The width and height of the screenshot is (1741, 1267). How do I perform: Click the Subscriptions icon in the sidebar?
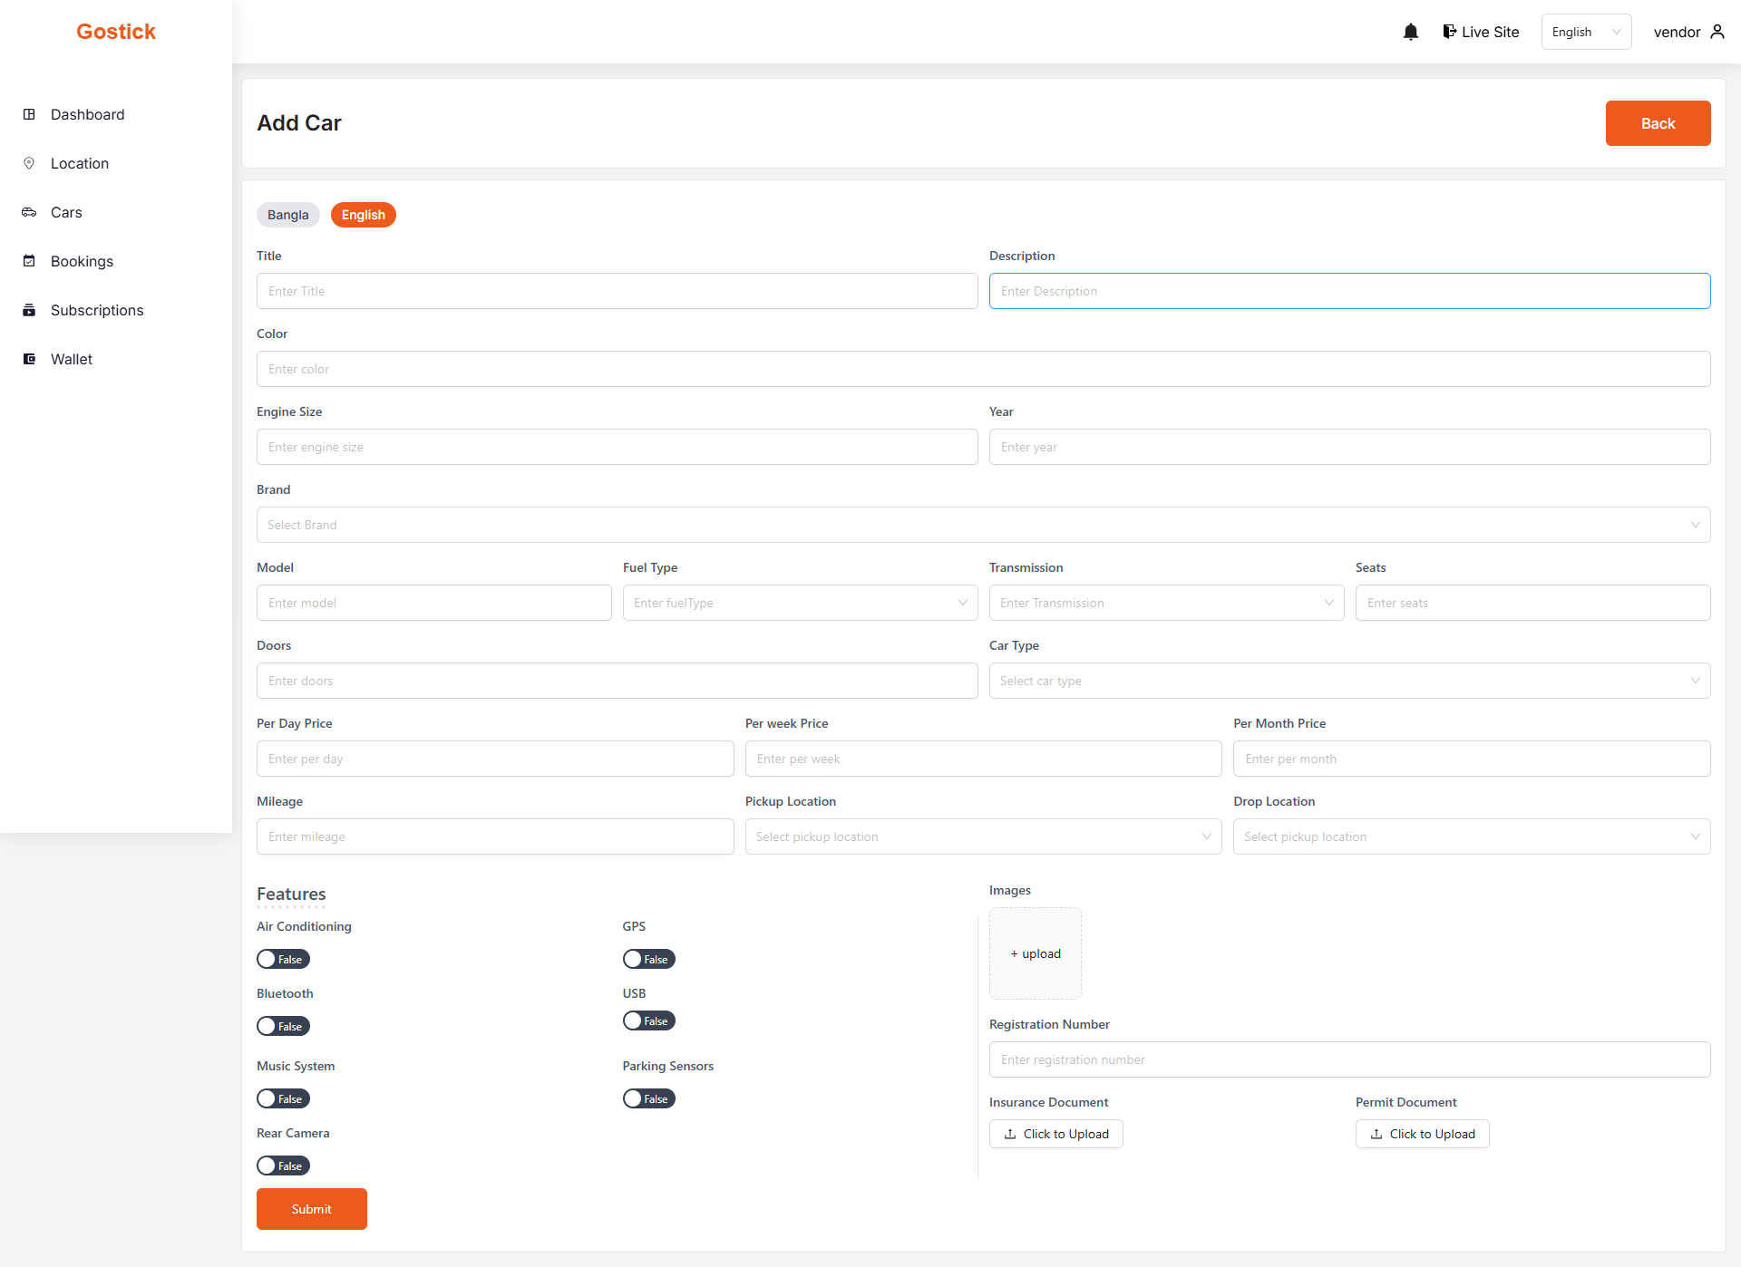(x=29, y=310)
